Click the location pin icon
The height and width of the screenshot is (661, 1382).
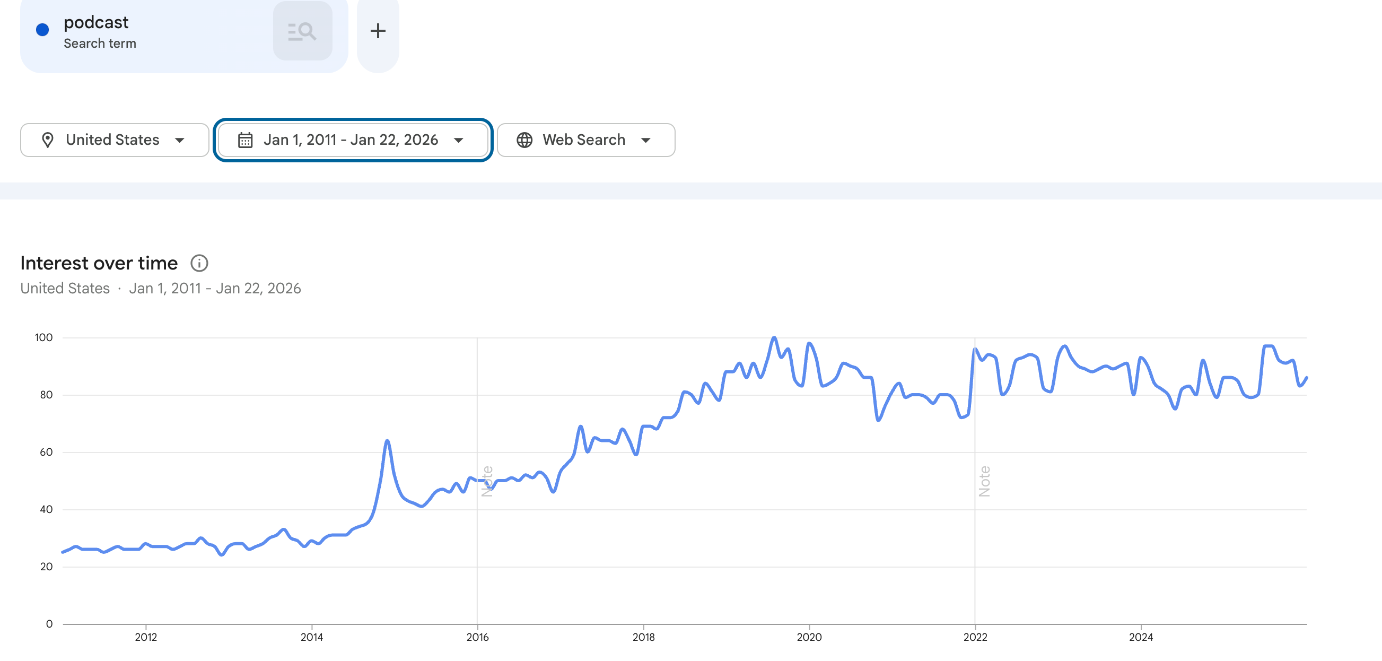(48, 140)
